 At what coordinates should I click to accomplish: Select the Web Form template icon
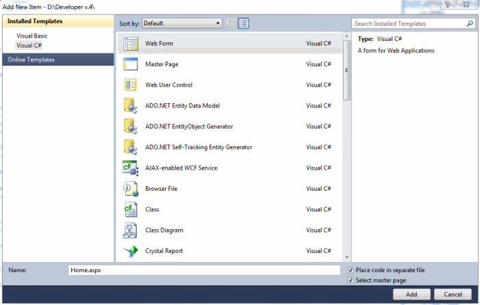click(131, 44)
